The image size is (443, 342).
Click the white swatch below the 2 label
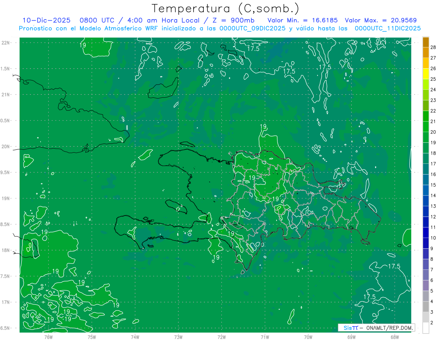tap(426, 328)
